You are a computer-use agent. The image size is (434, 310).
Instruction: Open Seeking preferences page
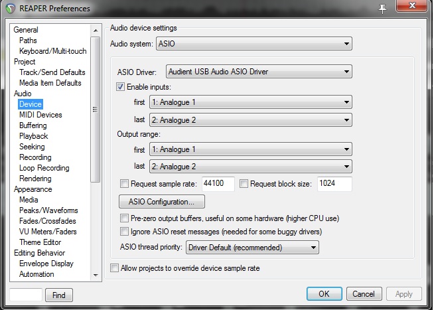point(32,147)
